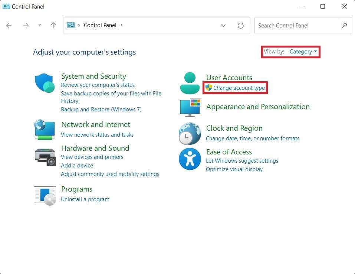Open Review your computer's status
This screenshot has width=355, height=274.
[x=98, y=85]
